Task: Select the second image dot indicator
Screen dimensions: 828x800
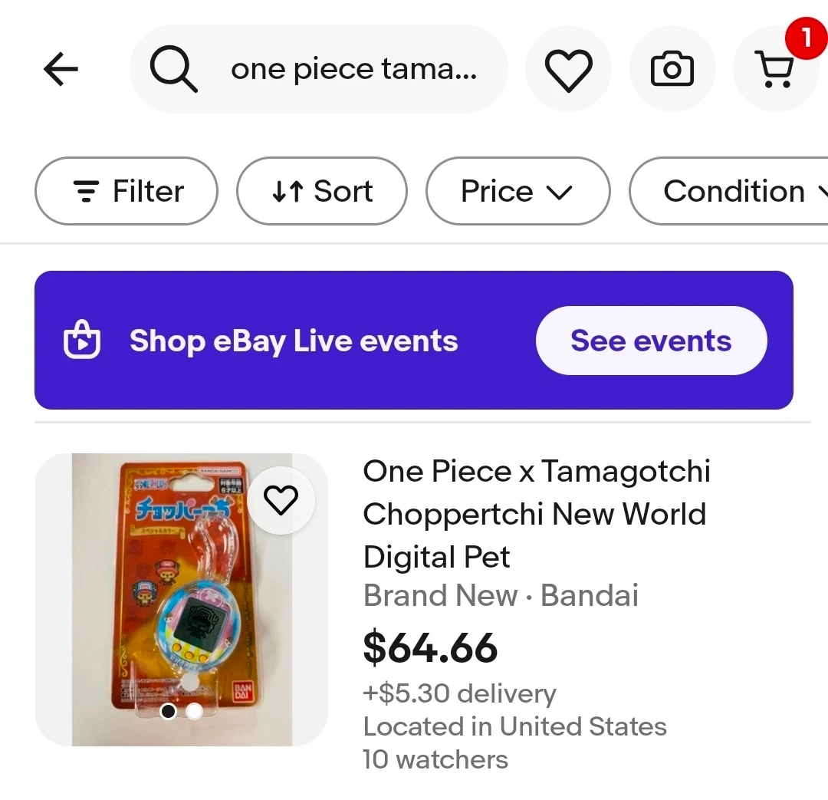Action: pos(195,712)
